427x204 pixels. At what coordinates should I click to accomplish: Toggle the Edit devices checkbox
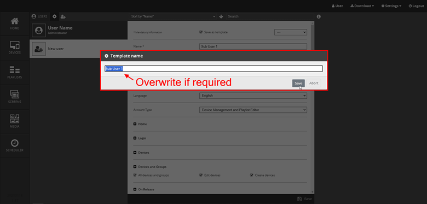(201, 175)
